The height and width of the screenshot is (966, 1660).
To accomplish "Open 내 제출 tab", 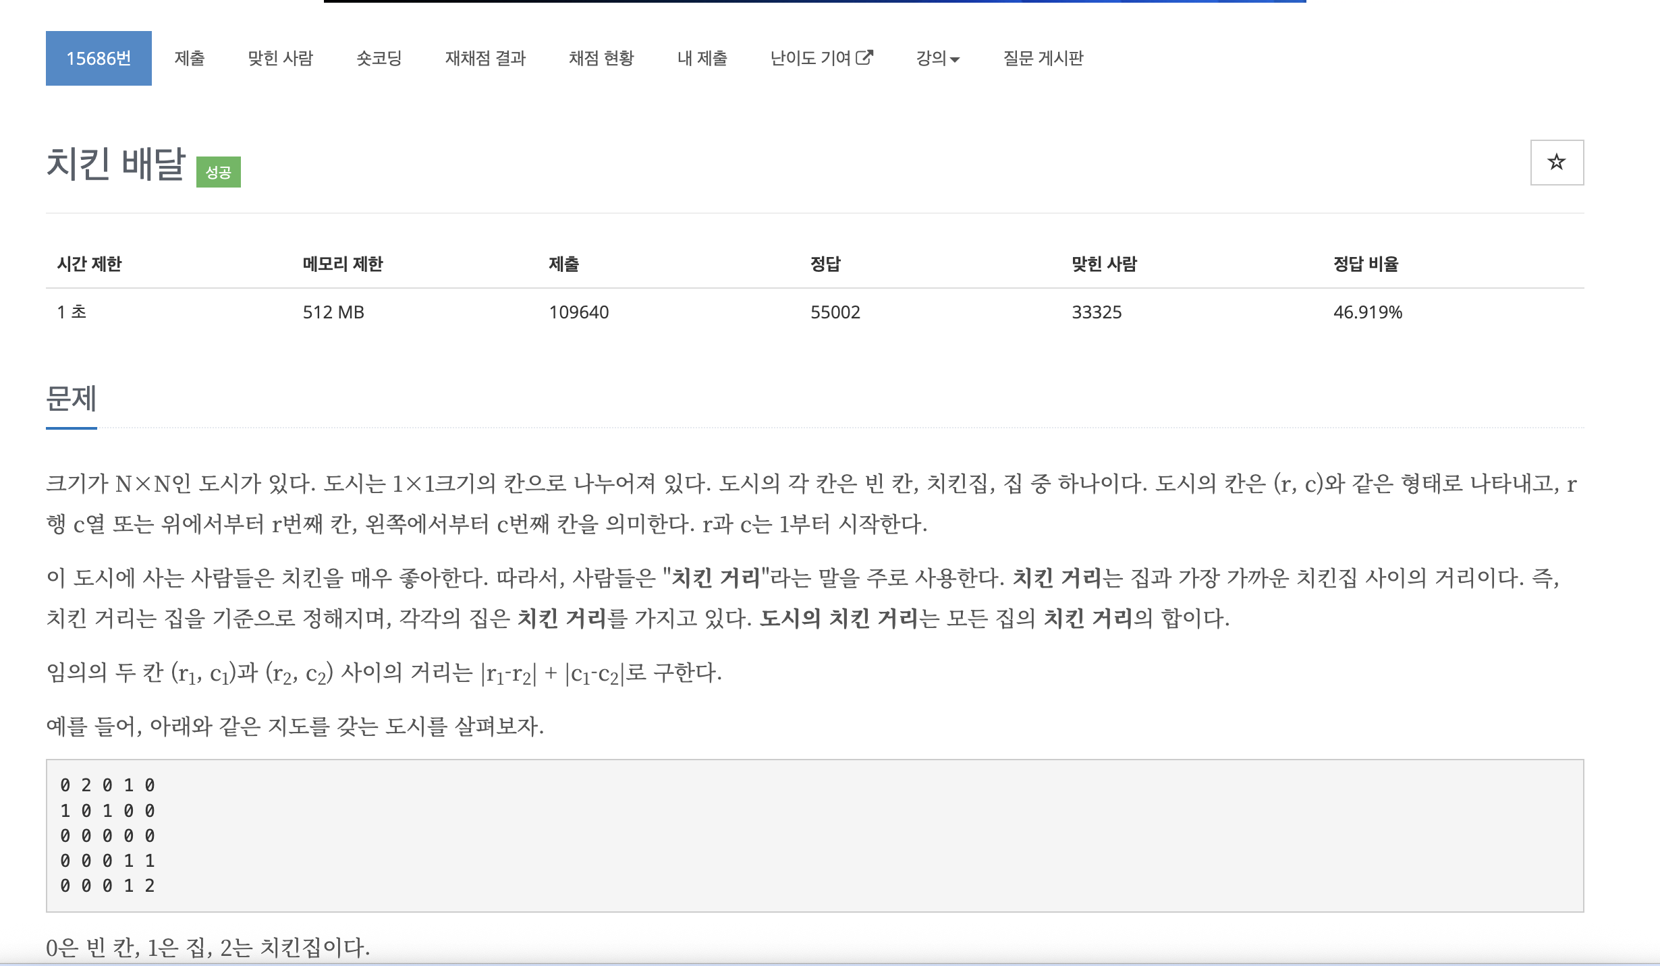I will pyautogui.click(x=702, y=59).
